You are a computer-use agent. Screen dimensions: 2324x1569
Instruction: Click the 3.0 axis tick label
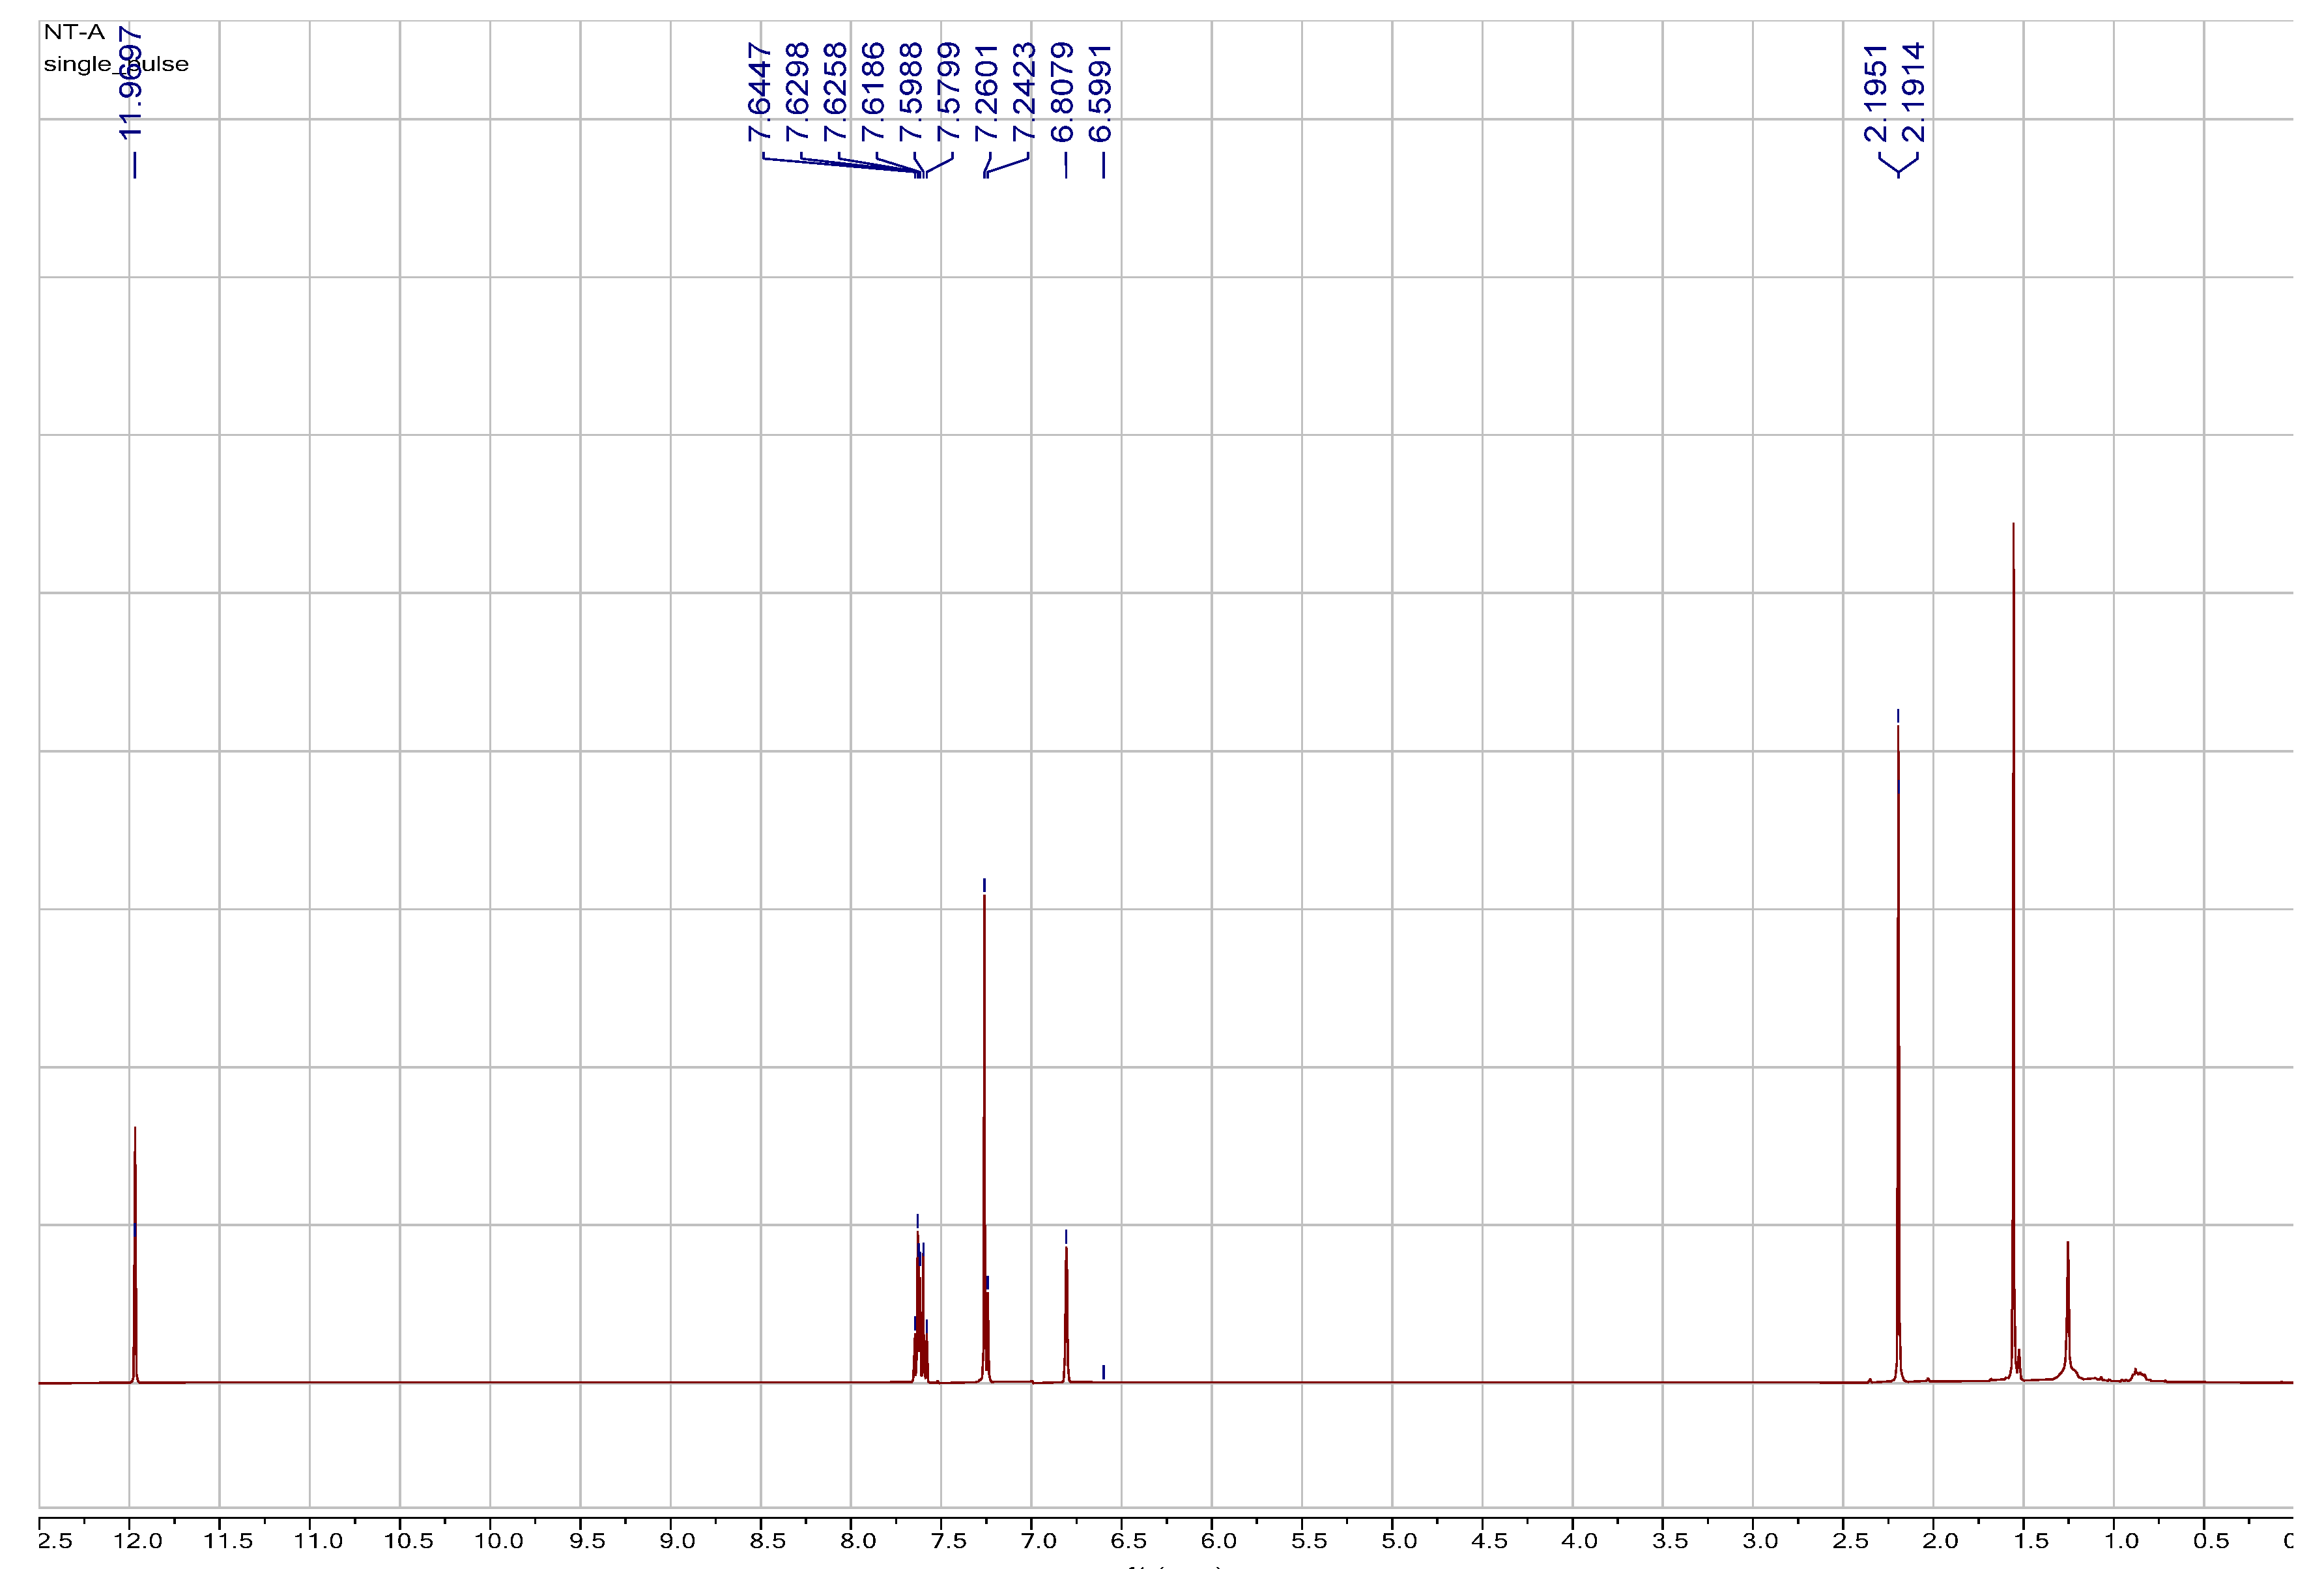point(1760,1541)
